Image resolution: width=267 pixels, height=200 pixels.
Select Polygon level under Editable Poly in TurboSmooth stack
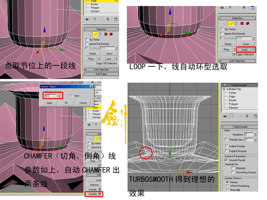coord(234,104)
